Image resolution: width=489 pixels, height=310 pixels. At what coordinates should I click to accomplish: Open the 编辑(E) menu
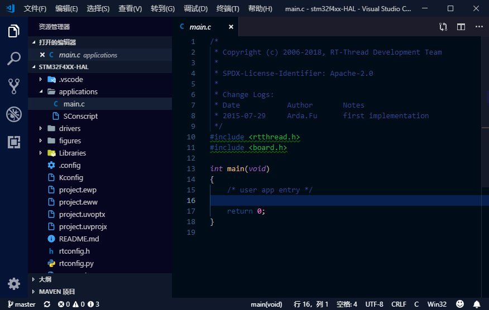[66, 9]
